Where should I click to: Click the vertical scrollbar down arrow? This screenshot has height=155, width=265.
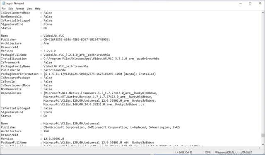263,144
